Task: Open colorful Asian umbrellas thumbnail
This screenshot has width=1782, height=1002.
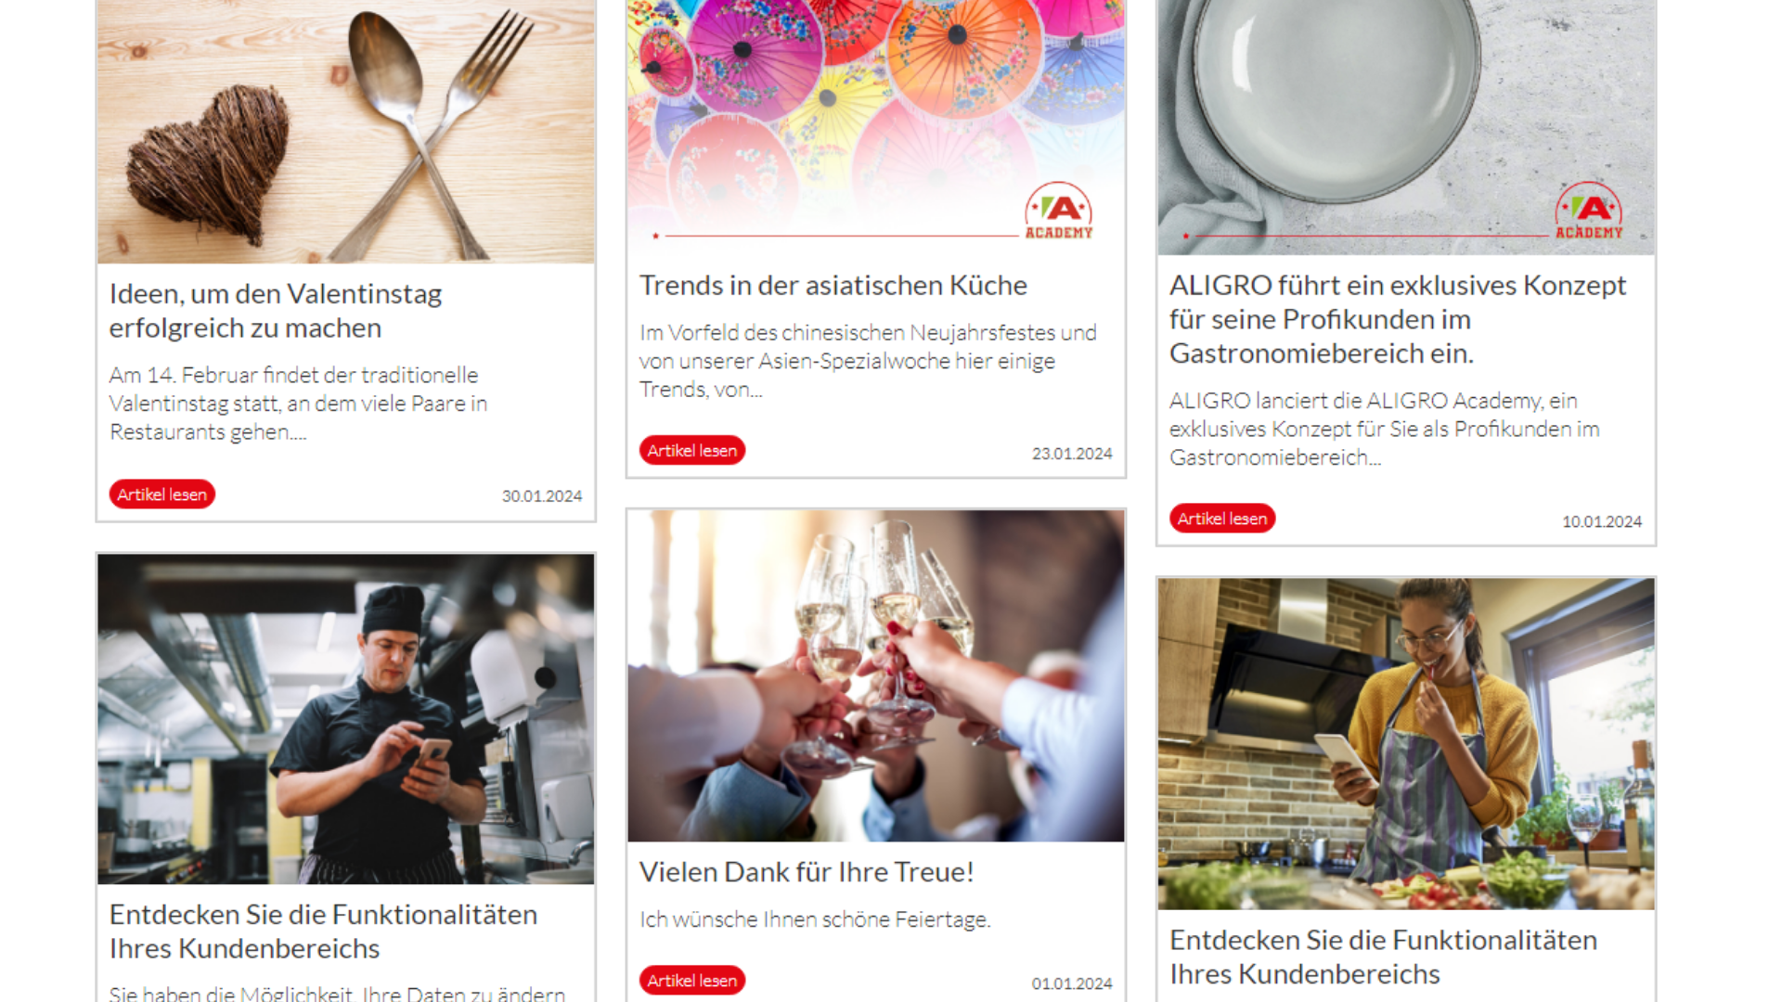Action: coord(876,127)
